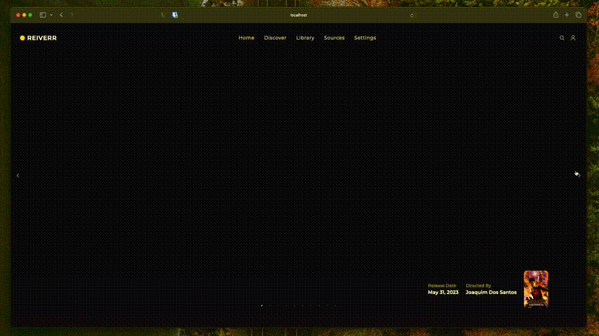Switch to the Discover tab
This screenshot has height=336, width=599.
[x=275, y=38]
